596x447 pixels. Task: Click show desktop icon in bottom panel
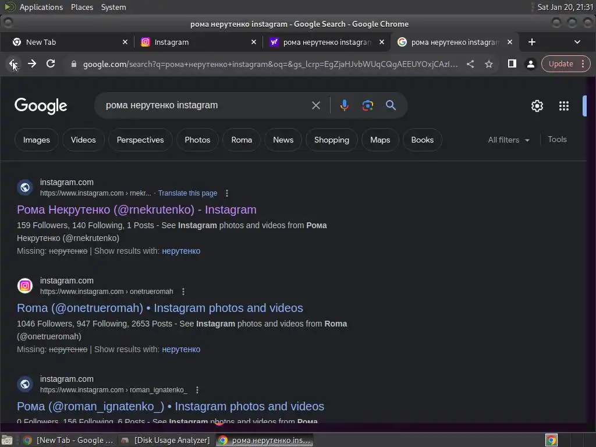pyautogui.click(x=7, y=440)
